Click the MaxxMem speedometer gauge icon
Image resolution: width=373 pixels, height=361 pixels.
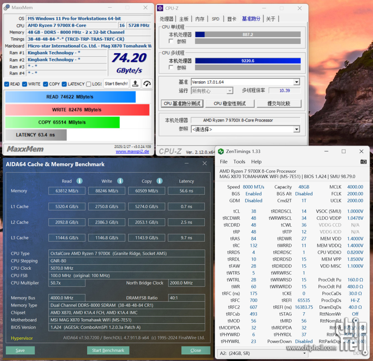pyautogui.click(x=147, y=84)
